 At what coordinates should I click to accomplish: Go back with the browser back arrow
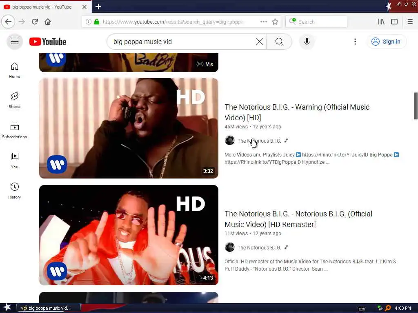pos(8,22)
